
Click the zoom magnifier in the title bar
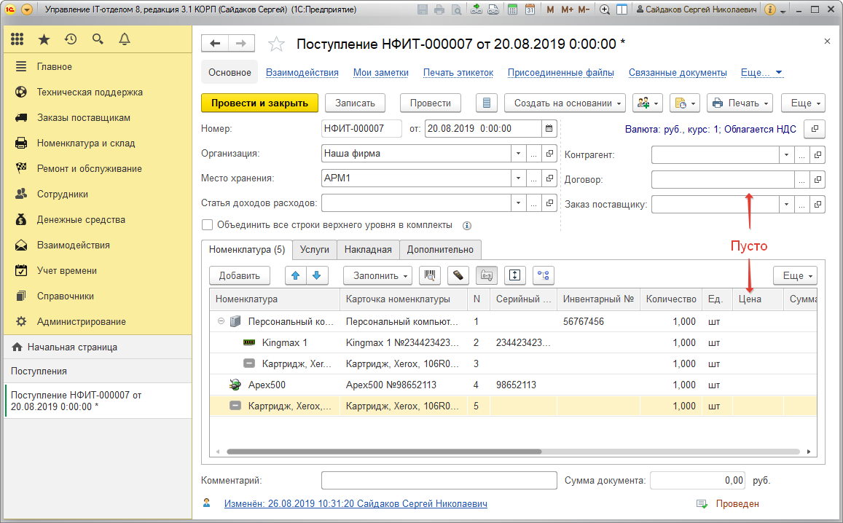pos(604,9)
